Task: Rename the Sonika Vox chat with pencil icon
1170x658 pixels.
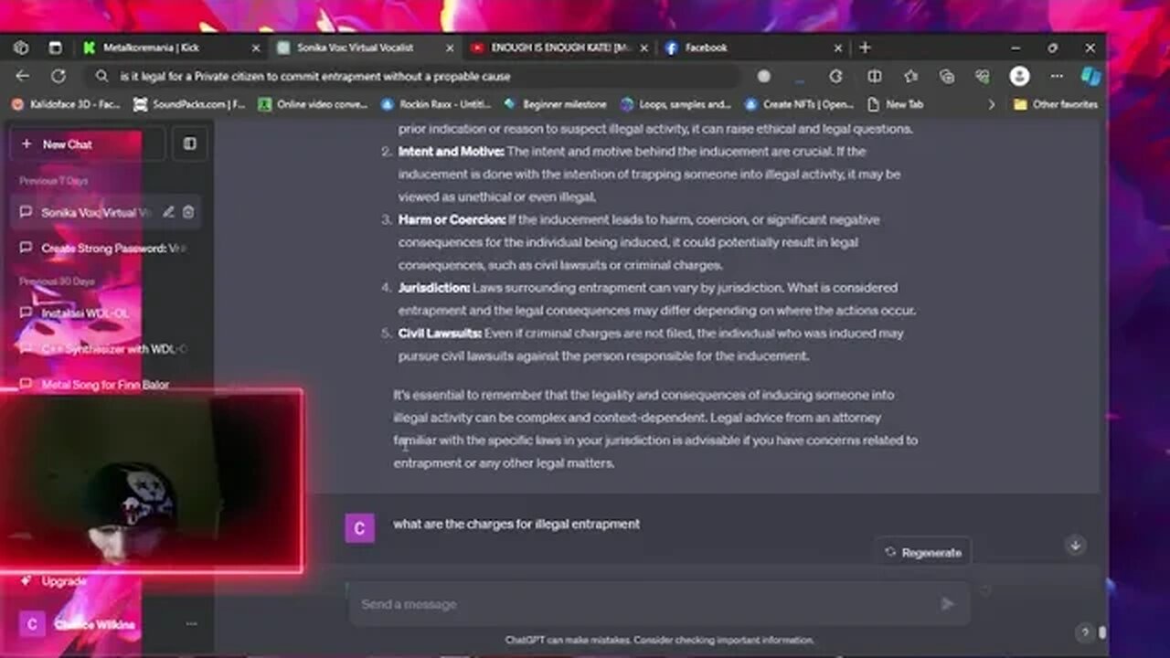Action: (x=168, y=212)
